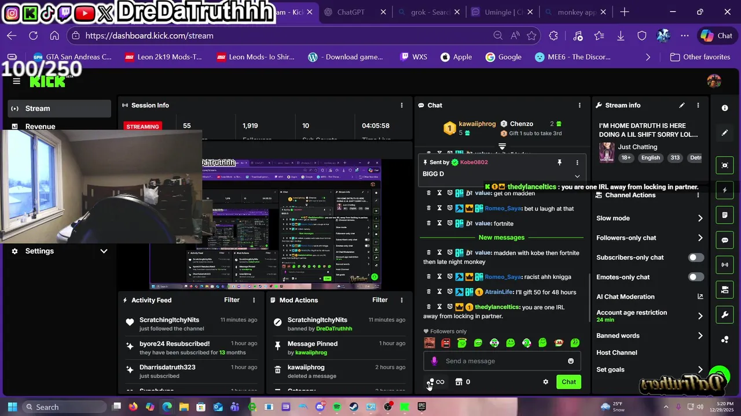Open the chat bubble widget in the right rail

tap(725, 240)
